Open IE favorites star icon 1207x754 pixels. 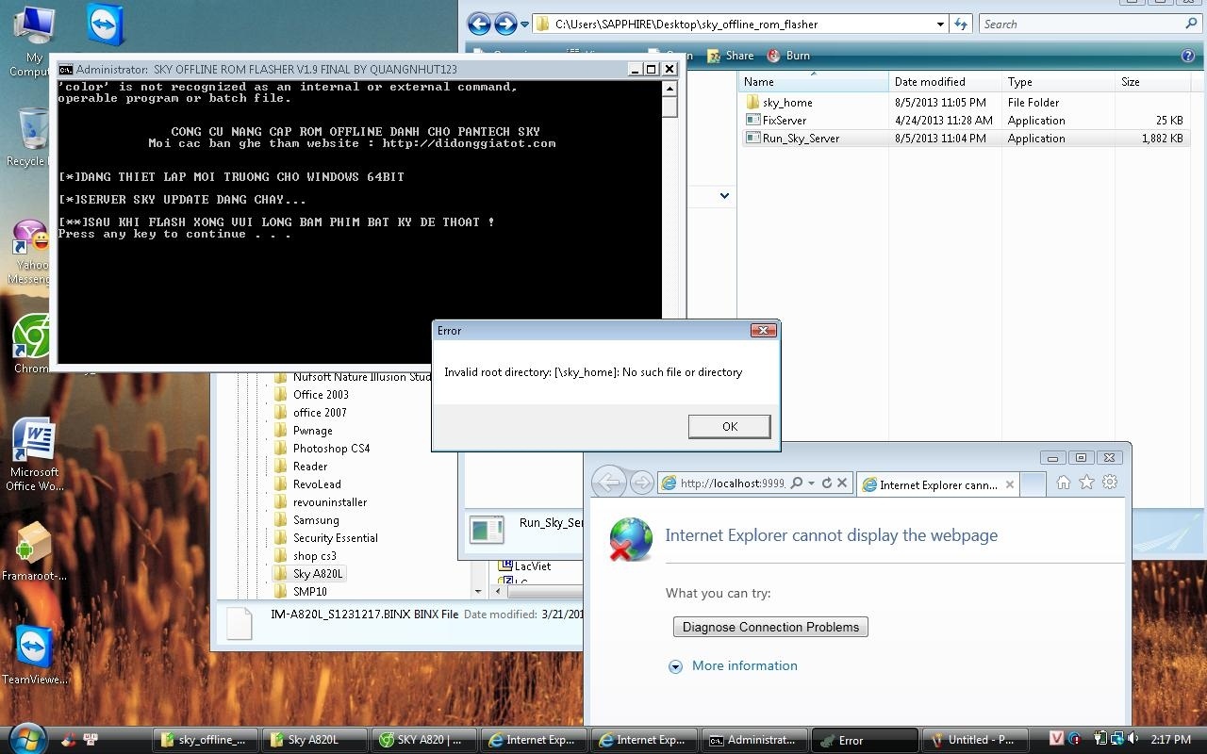pyautogui.click(x=1086, y=483)
